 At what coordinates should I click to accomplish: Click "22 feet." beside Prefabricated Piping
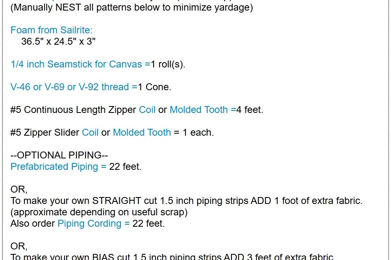pyautogui.click(x=125, y=167)
